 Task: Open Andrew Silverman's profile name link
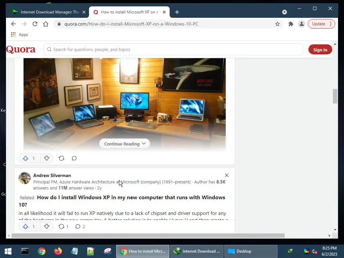(52, 175)
